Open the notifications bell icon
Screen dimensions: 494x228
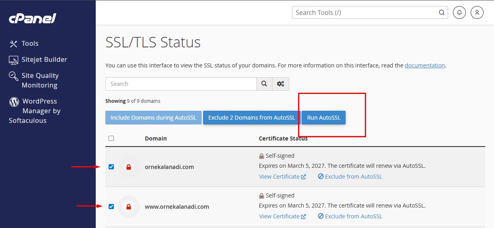point(459,12)
